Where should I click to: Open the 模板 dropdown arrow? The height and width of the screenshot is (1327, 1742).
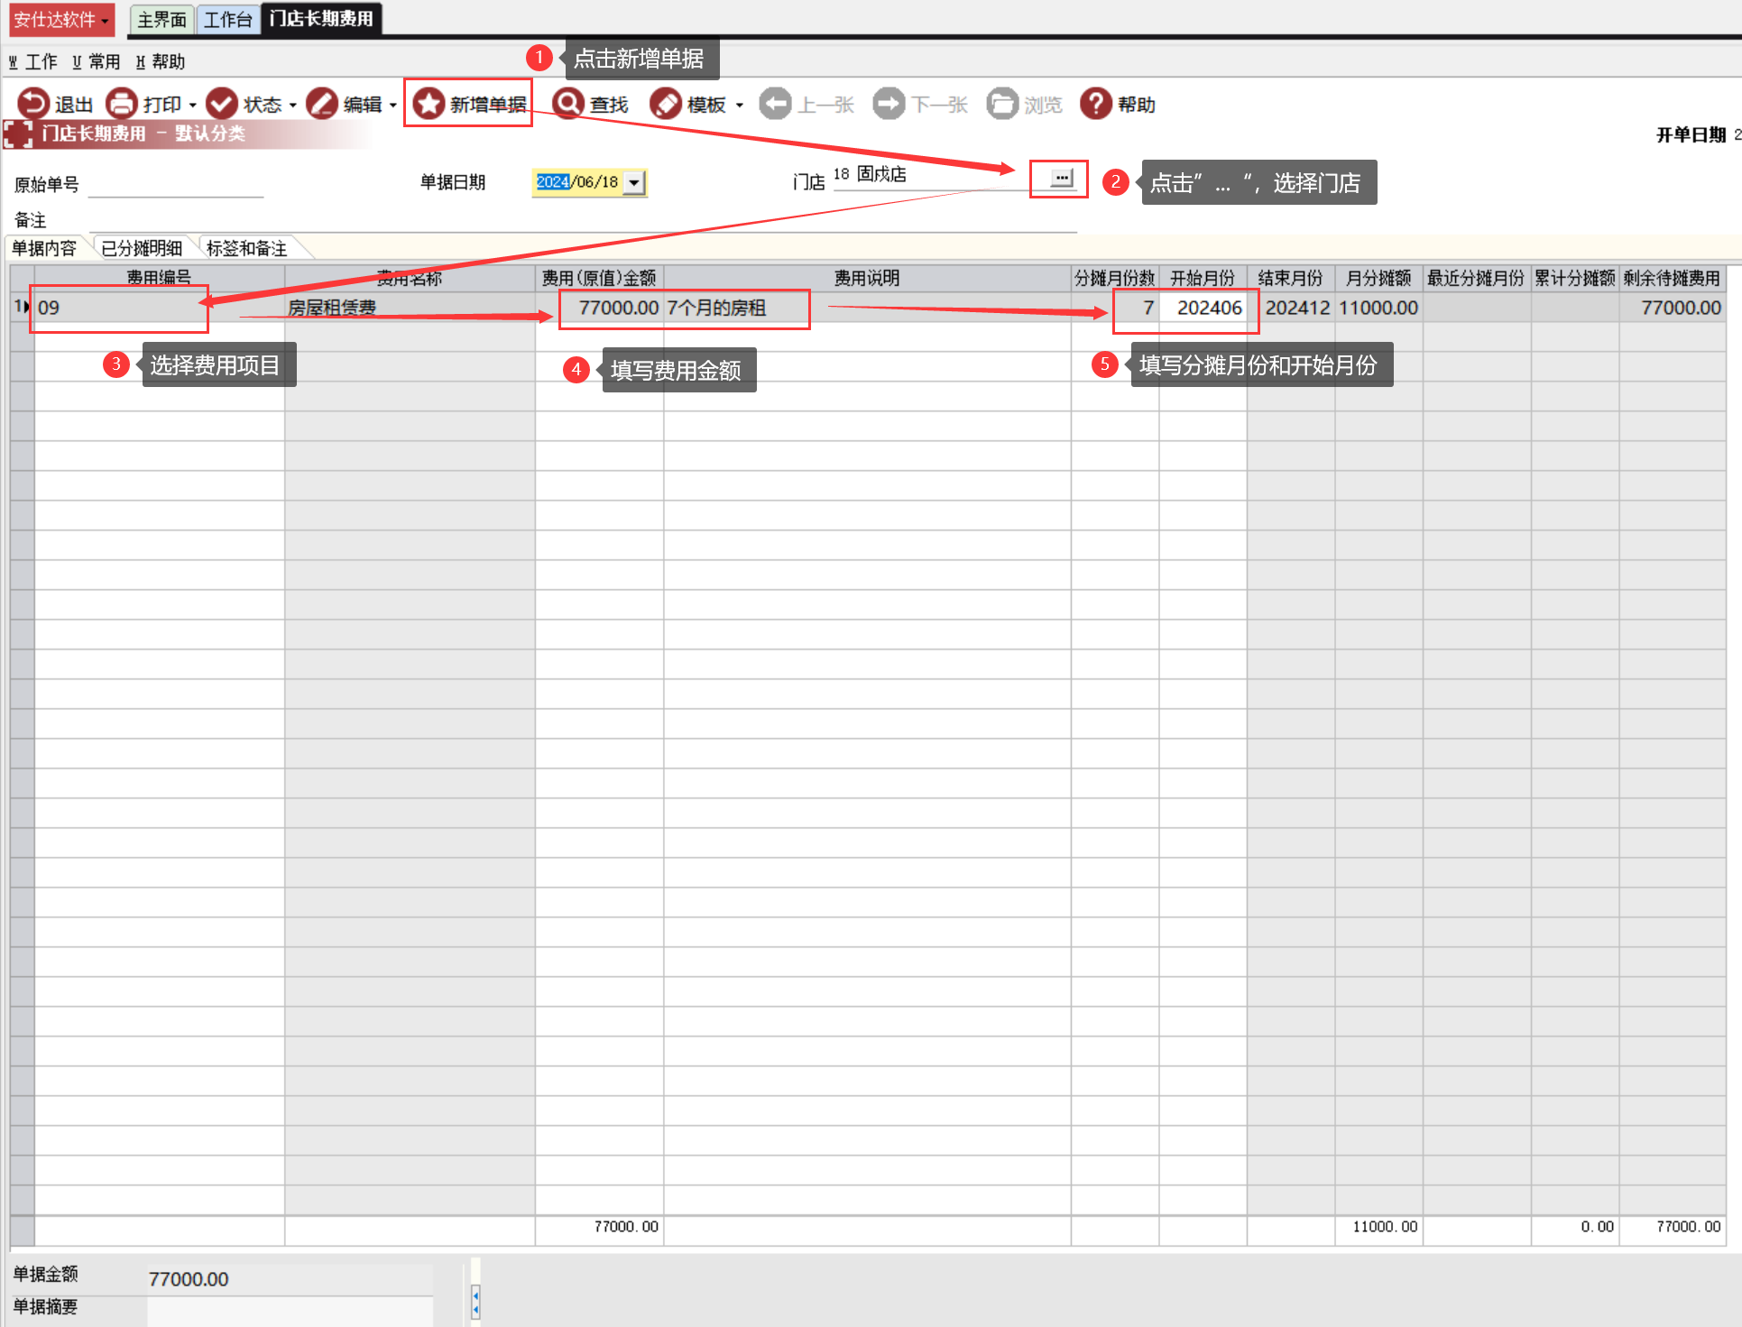pos(740,105)
